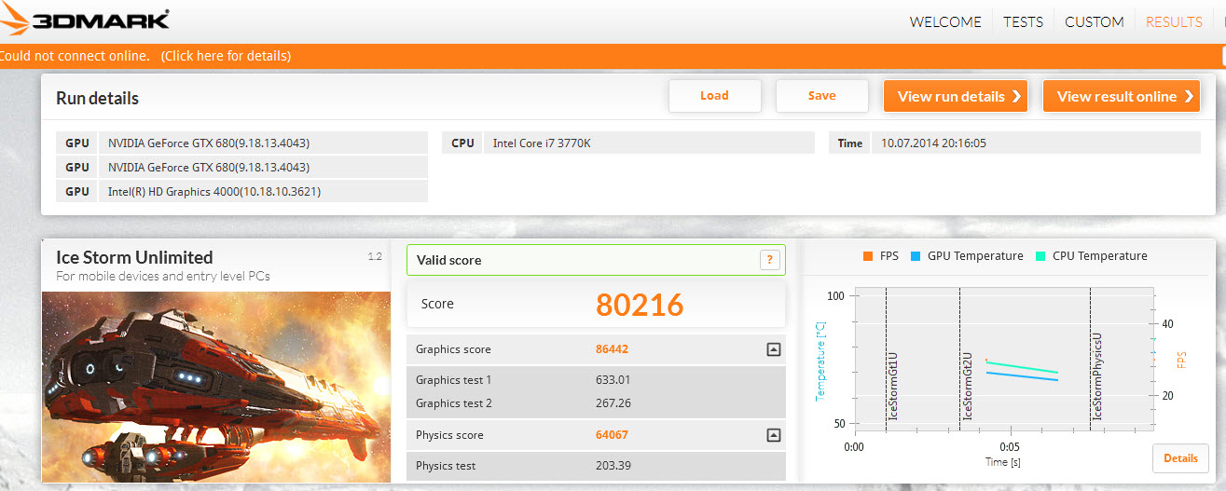
Task: Open View result online
Action: tap(1121, 96)
